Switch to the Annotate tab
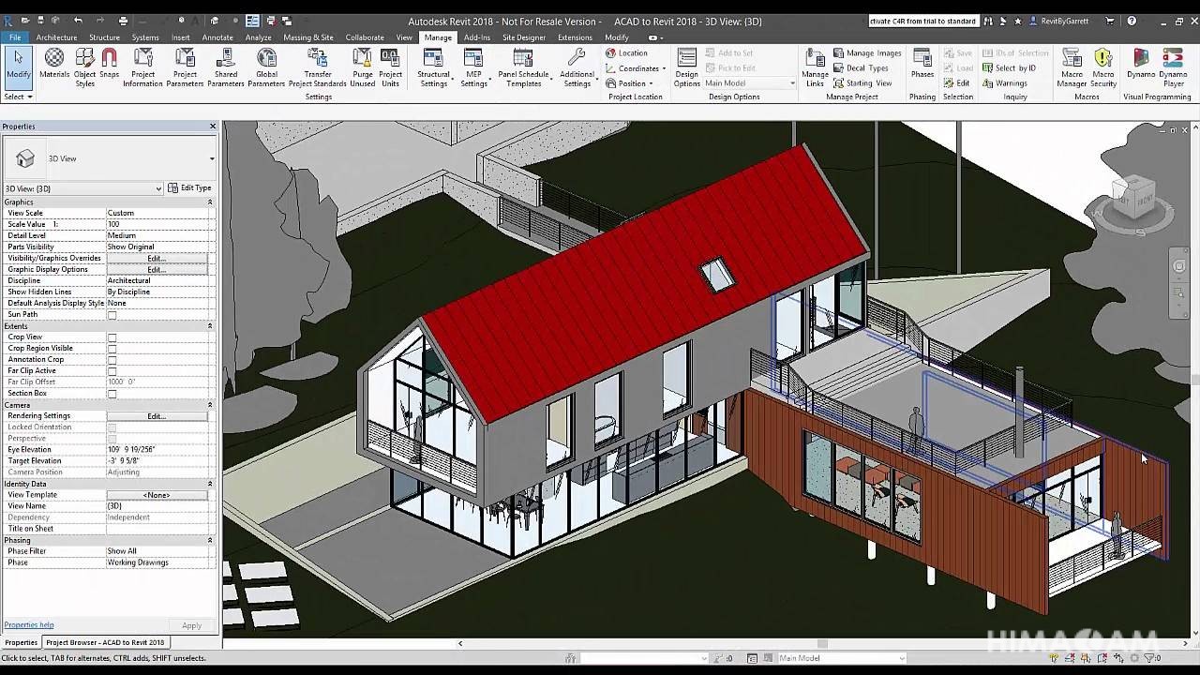The height and width of the screenshot is (675, 1200). pos(217,37)
